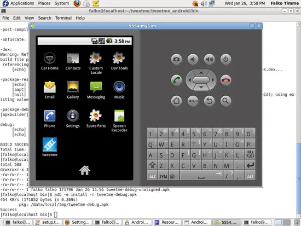Click the D-pad down arrow
301x226 pixels.
point(201,88)
